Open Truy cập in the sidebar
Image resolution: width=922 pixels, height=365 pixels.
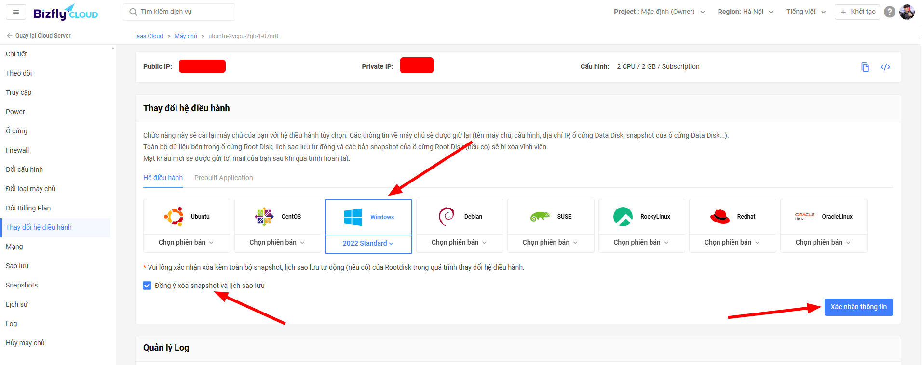(x=55, y=92)
